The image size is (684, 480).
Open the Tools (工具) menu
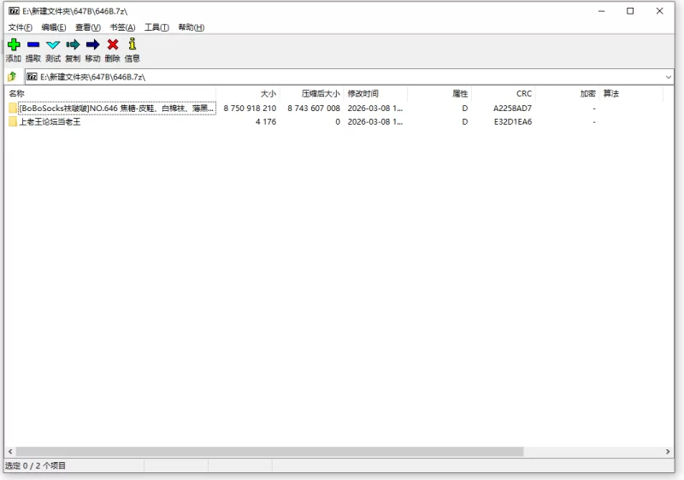(x=156, y=27)
